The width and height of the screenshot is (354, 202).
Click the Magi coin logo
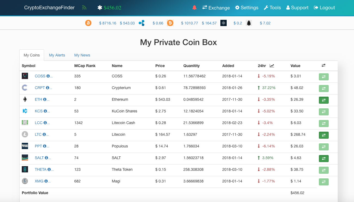(25, 181)
